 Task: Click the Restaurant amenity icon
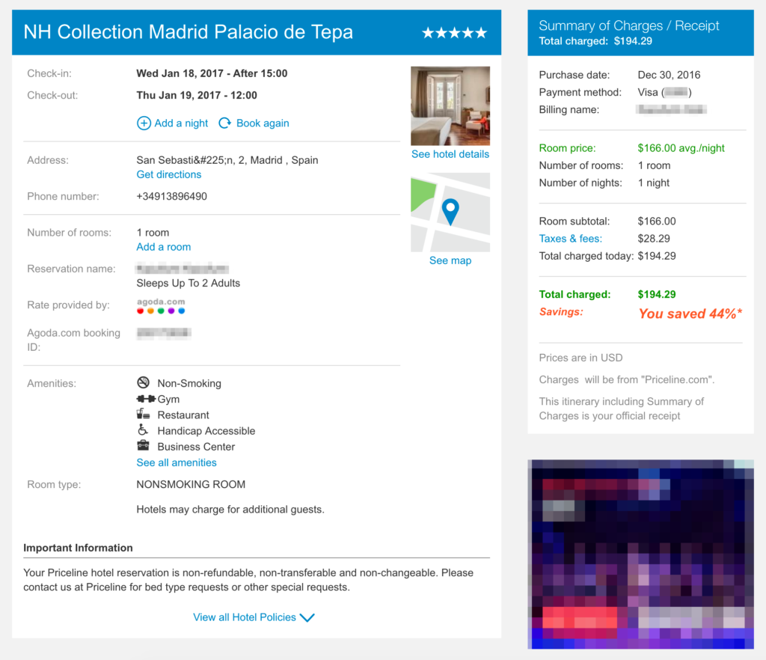143,415
